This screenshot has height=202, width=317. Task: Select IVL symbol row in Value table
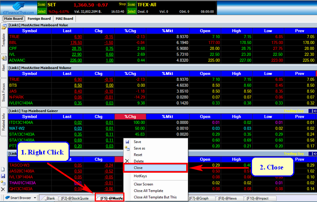coord(12,55)
